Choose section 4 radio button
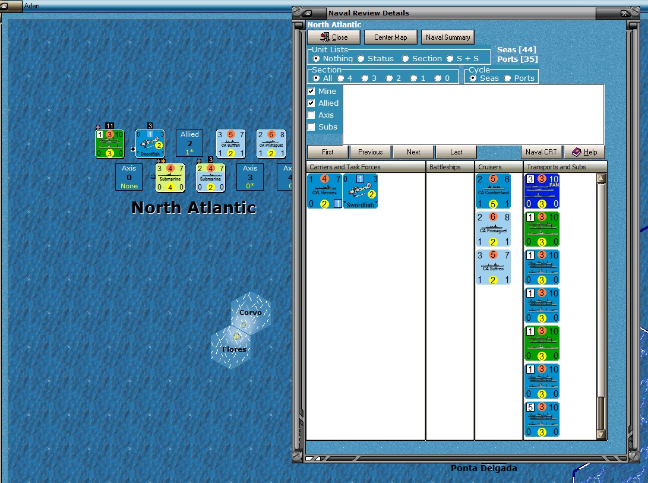Viewport: 648px width, 483px height. 345,78
